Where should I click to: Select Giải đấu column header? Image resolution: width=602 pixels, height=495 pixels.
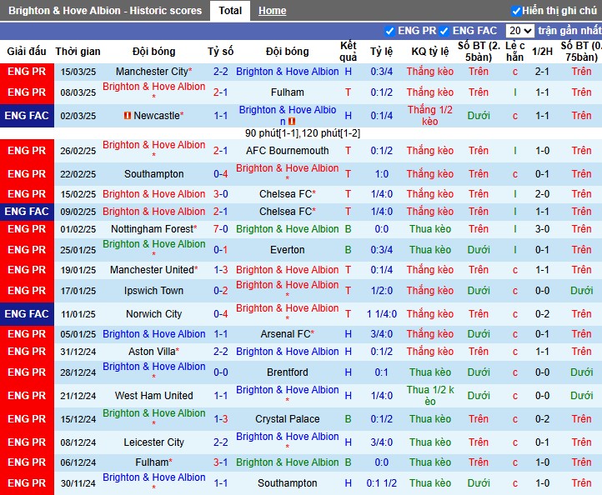[x=27, y=52]
